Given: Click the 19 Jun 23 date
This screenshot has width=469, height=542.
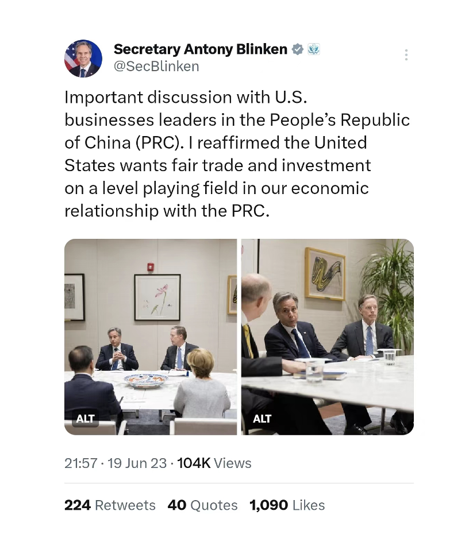Looking at the screenshot, I should click(x=137, y=463).
